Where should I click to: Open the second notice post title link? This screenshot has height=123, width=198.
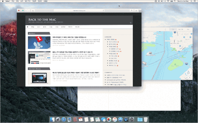pyautogui.click(x=72, y=52)
